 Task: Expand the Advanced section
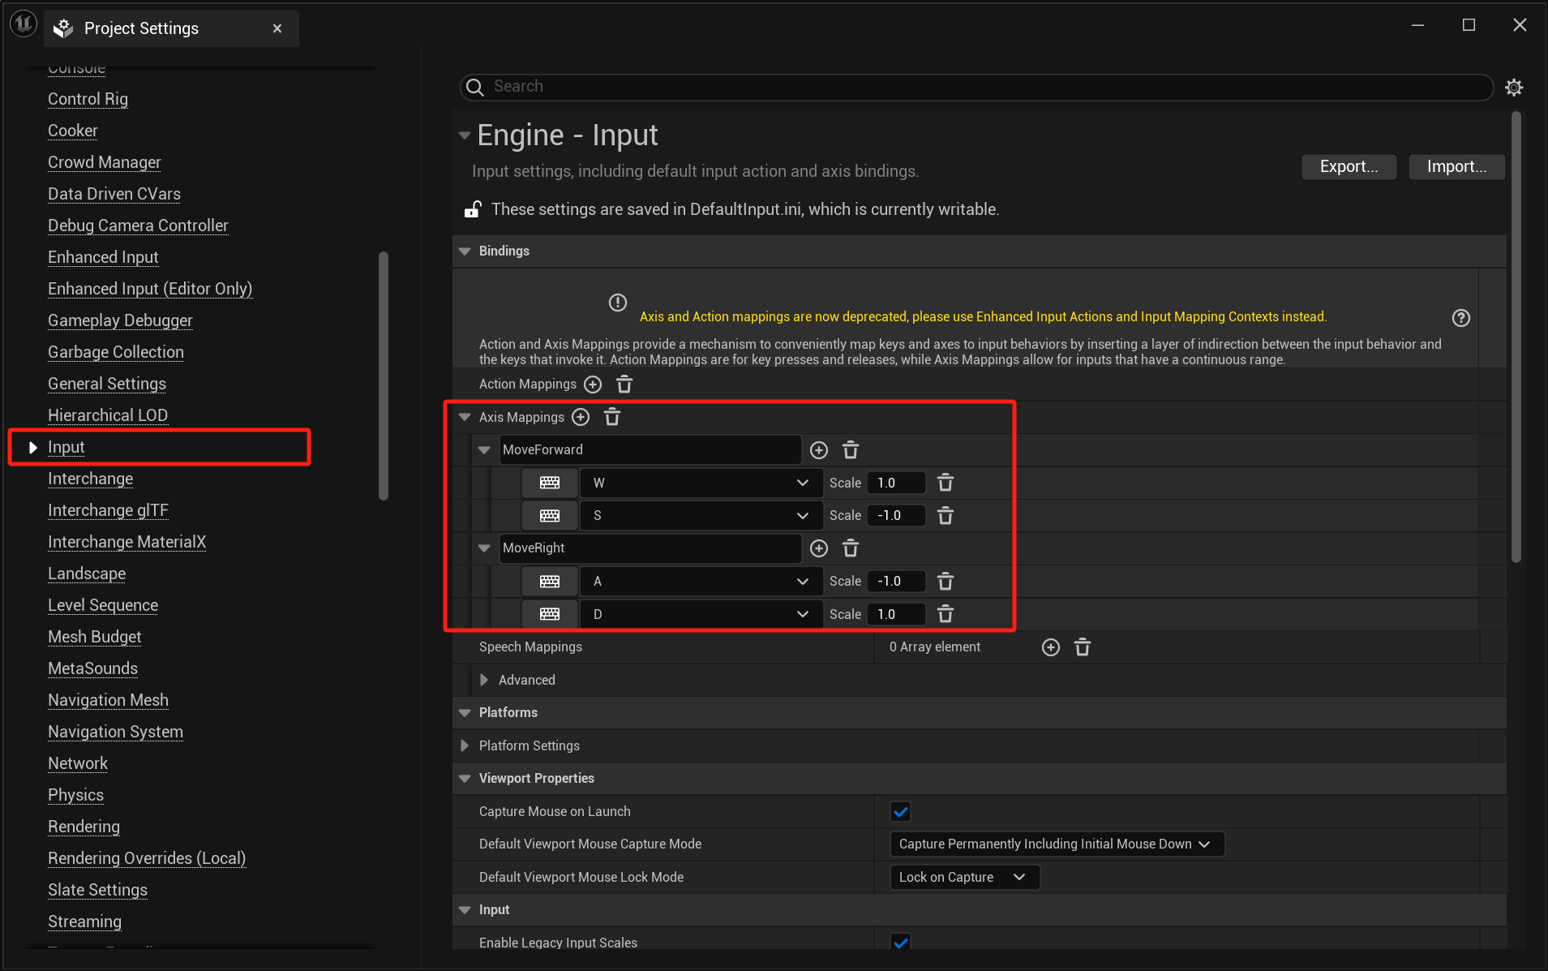coord(484,680)
